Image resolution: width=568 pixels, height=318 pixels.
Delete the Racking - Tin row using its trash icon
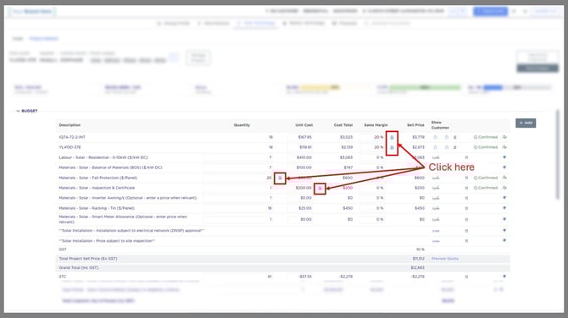[x=466, y=209]
